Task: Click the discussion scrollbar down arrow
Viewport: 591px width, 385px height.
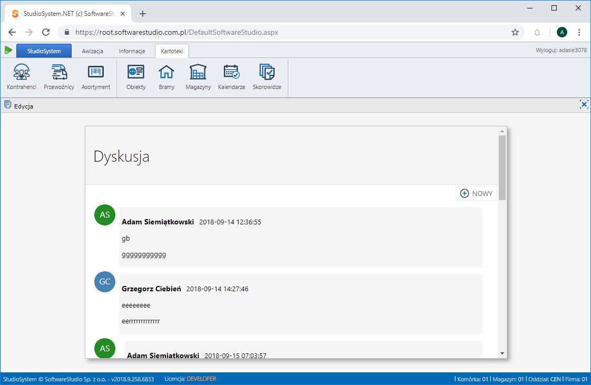Action: pyautogui.click(x=502, y=353)
